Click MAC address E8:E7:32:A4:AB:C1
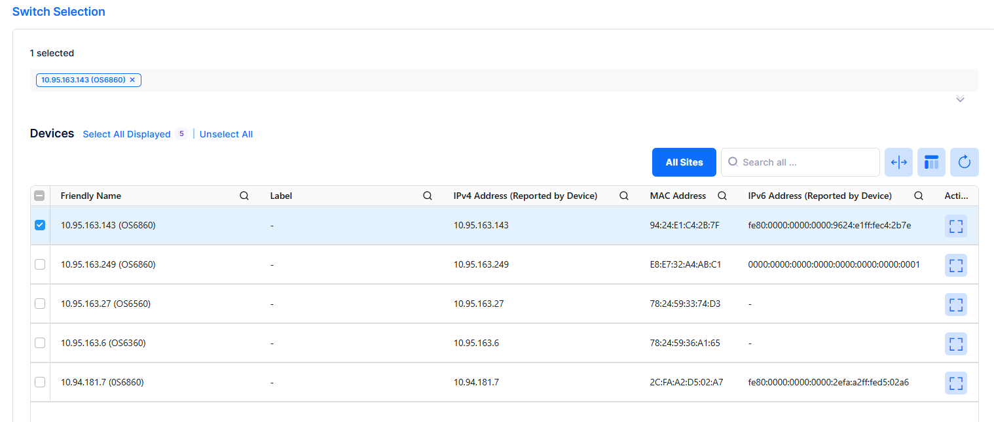994x422 pixels. tap(686, 264)
